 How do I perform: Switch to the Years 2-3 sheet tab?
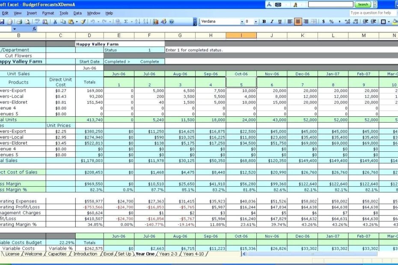coord(168,253)
